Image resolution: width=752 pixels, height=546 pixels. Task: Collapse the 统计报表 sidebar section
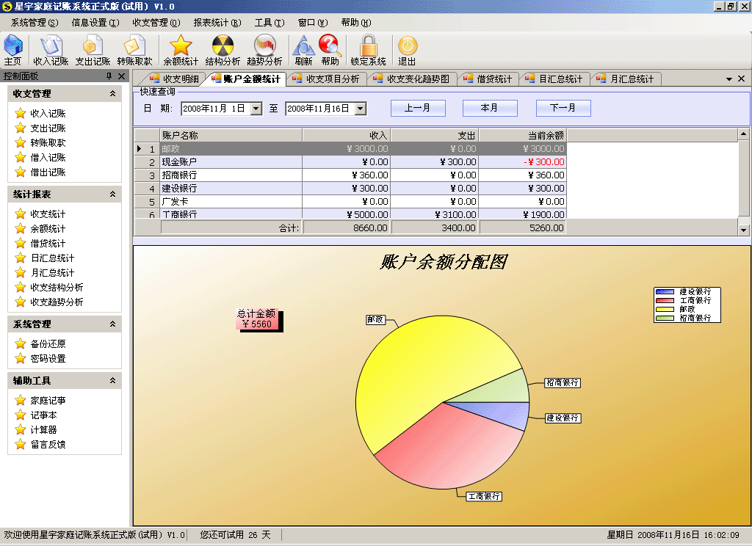click(x=112, y=194)
